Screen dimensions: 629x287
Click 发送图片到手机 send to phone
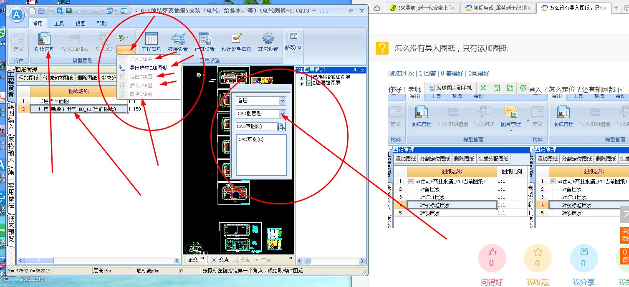point(450,88)
